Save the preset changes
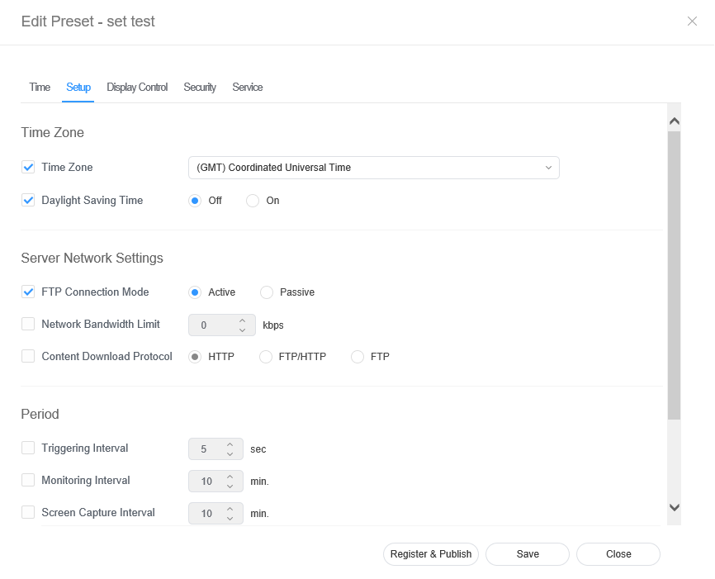 [528, 554]
